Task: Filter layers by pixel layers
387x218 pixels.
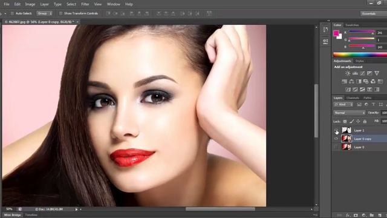Action: click(x=359, y=105)
